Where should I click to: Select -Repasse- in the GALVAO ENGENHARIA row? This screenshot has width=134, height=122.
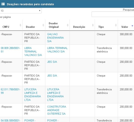7,34
